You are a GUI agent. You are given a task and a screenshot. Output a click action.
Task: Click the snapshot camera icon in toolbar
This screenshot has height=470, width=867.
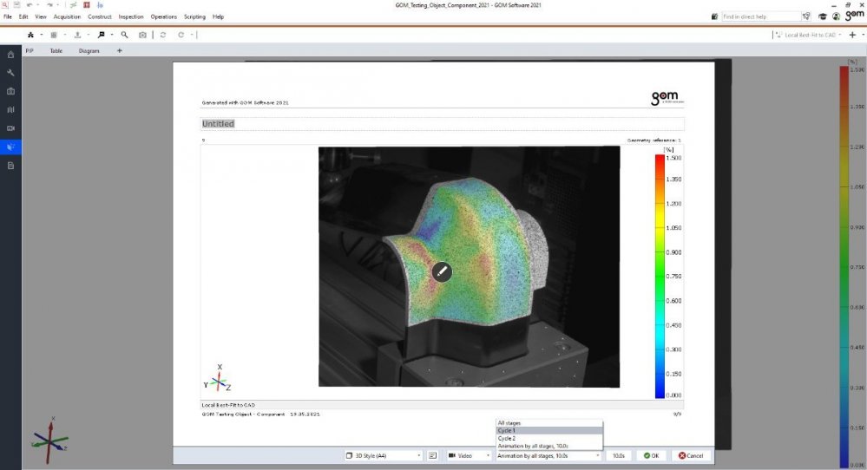click(x=142, y=35)
